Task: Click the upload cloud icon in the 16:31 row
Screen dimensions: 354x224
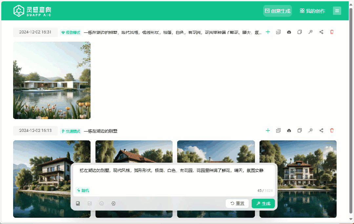Action: click(289, 32)
